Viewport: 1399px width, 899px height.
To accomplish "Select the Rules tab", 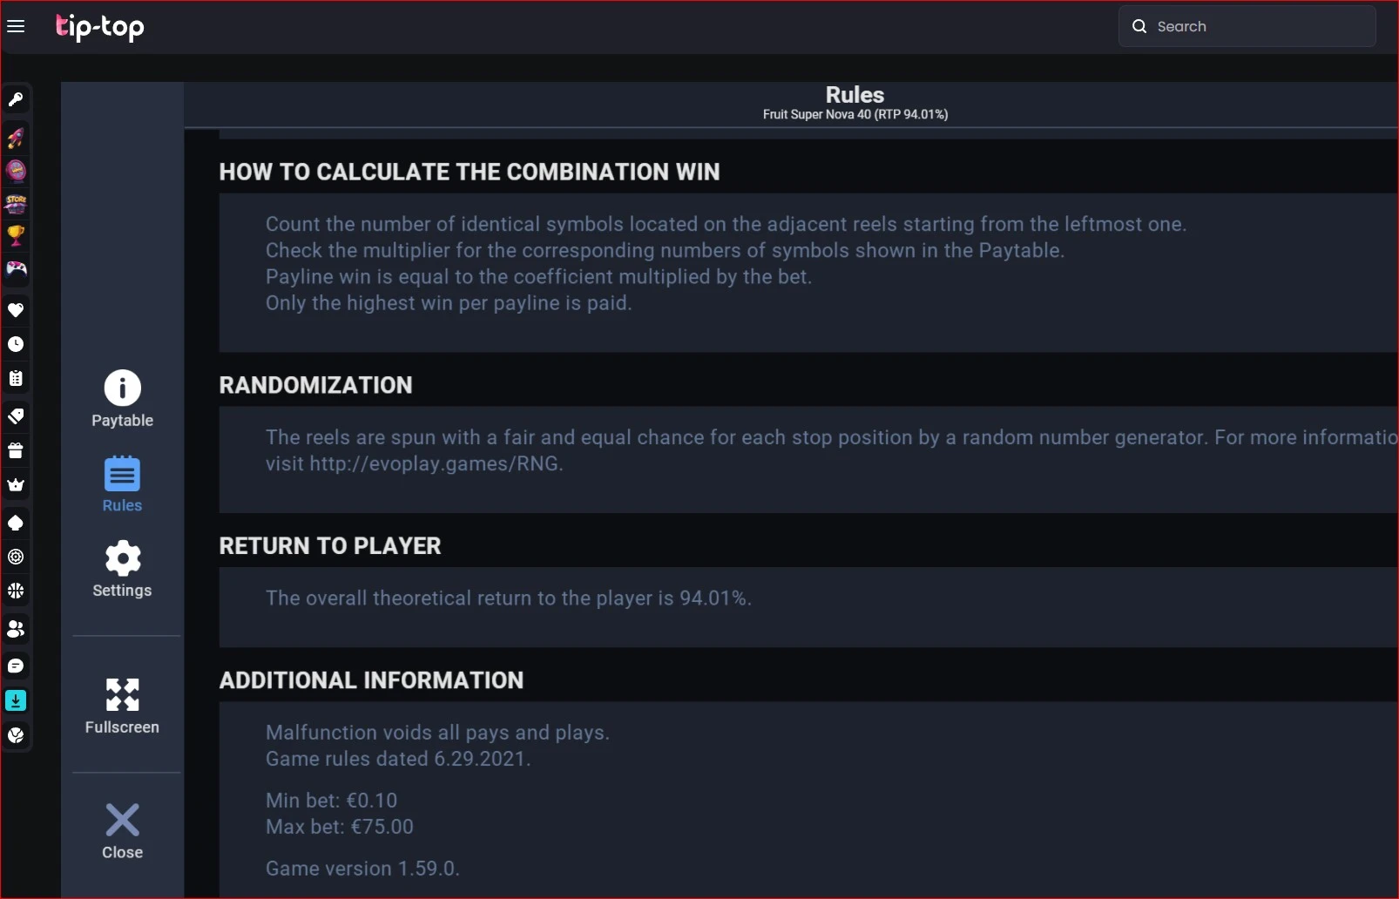I will coord(122,484).
